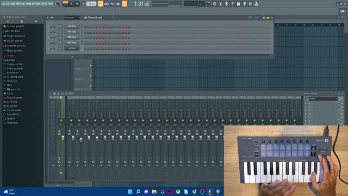Toggle the last orange recording option icon
The image size is (348, 196).
[x=125, y=4]
